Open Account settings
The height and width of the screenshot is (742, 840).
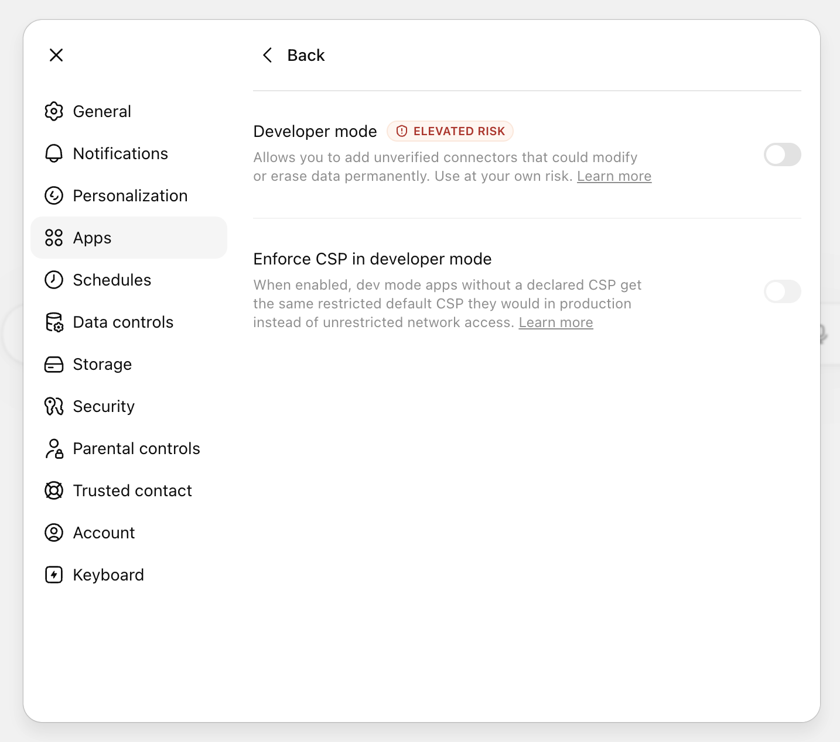pyautogui.click(x=129, y=533)
